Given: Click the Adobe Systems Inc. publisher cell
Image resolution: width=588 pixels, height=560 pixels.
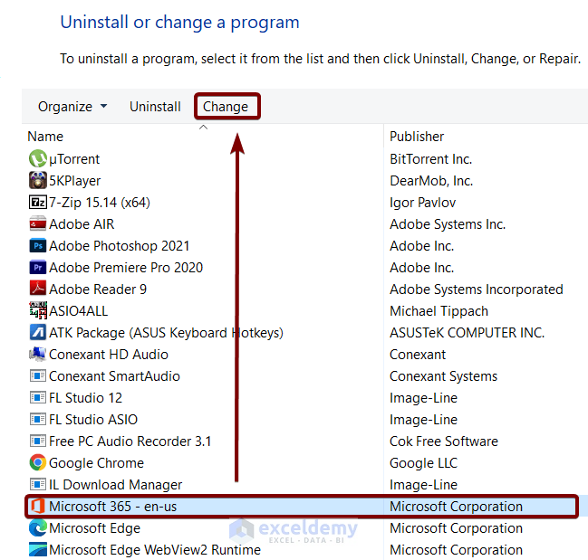Looking at the screenshot, I should [x=448, y=224].
